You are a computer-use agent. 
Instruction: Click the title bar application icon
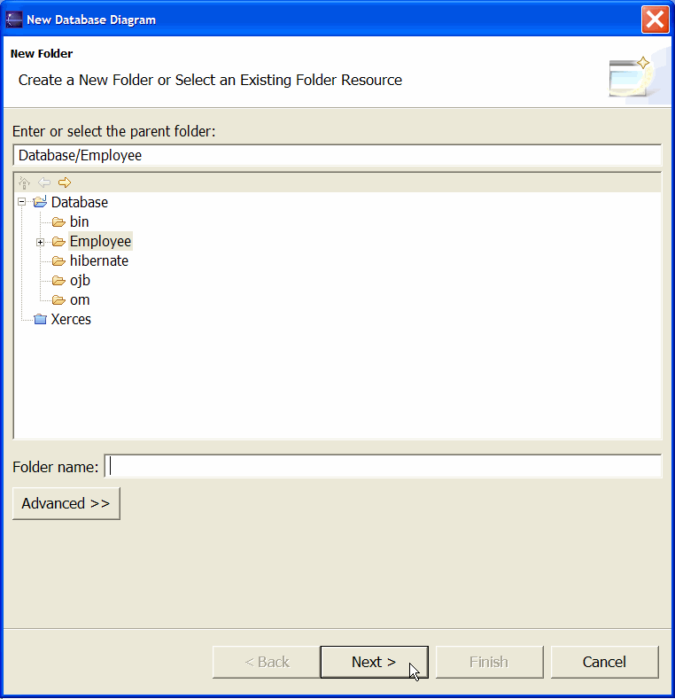14,19
